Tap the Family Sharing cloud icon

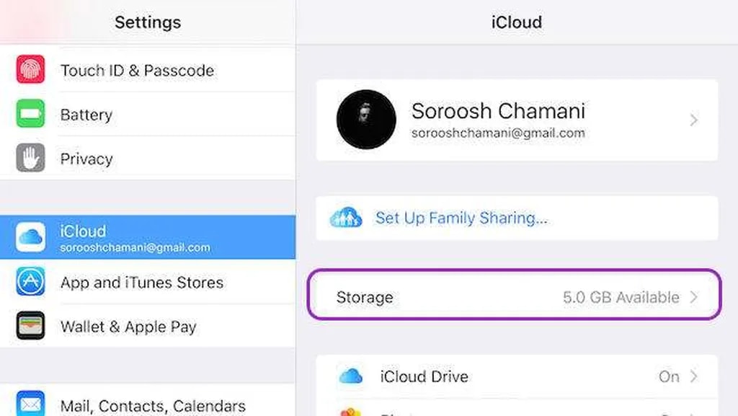(x=345, y=218)
